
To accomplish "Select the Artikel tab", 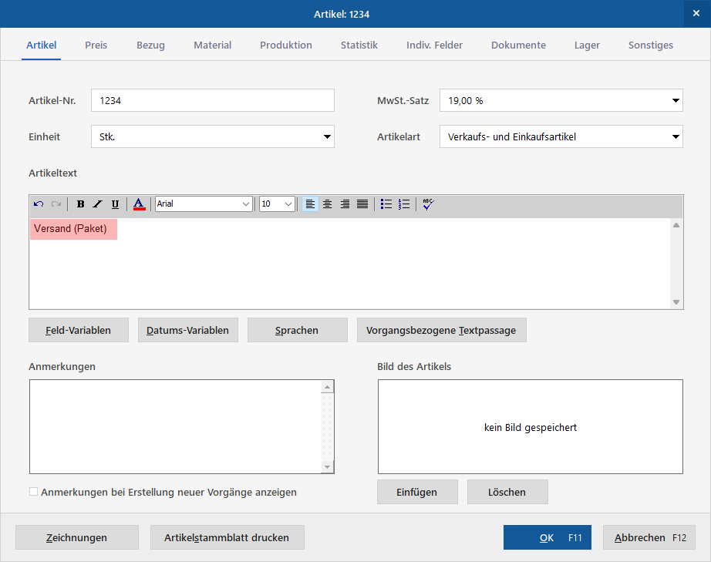I will 42,45.
